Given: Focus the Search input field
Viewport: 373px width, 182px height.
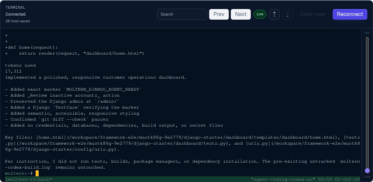Looking at the screenshot, I should (x=182, y=14).
